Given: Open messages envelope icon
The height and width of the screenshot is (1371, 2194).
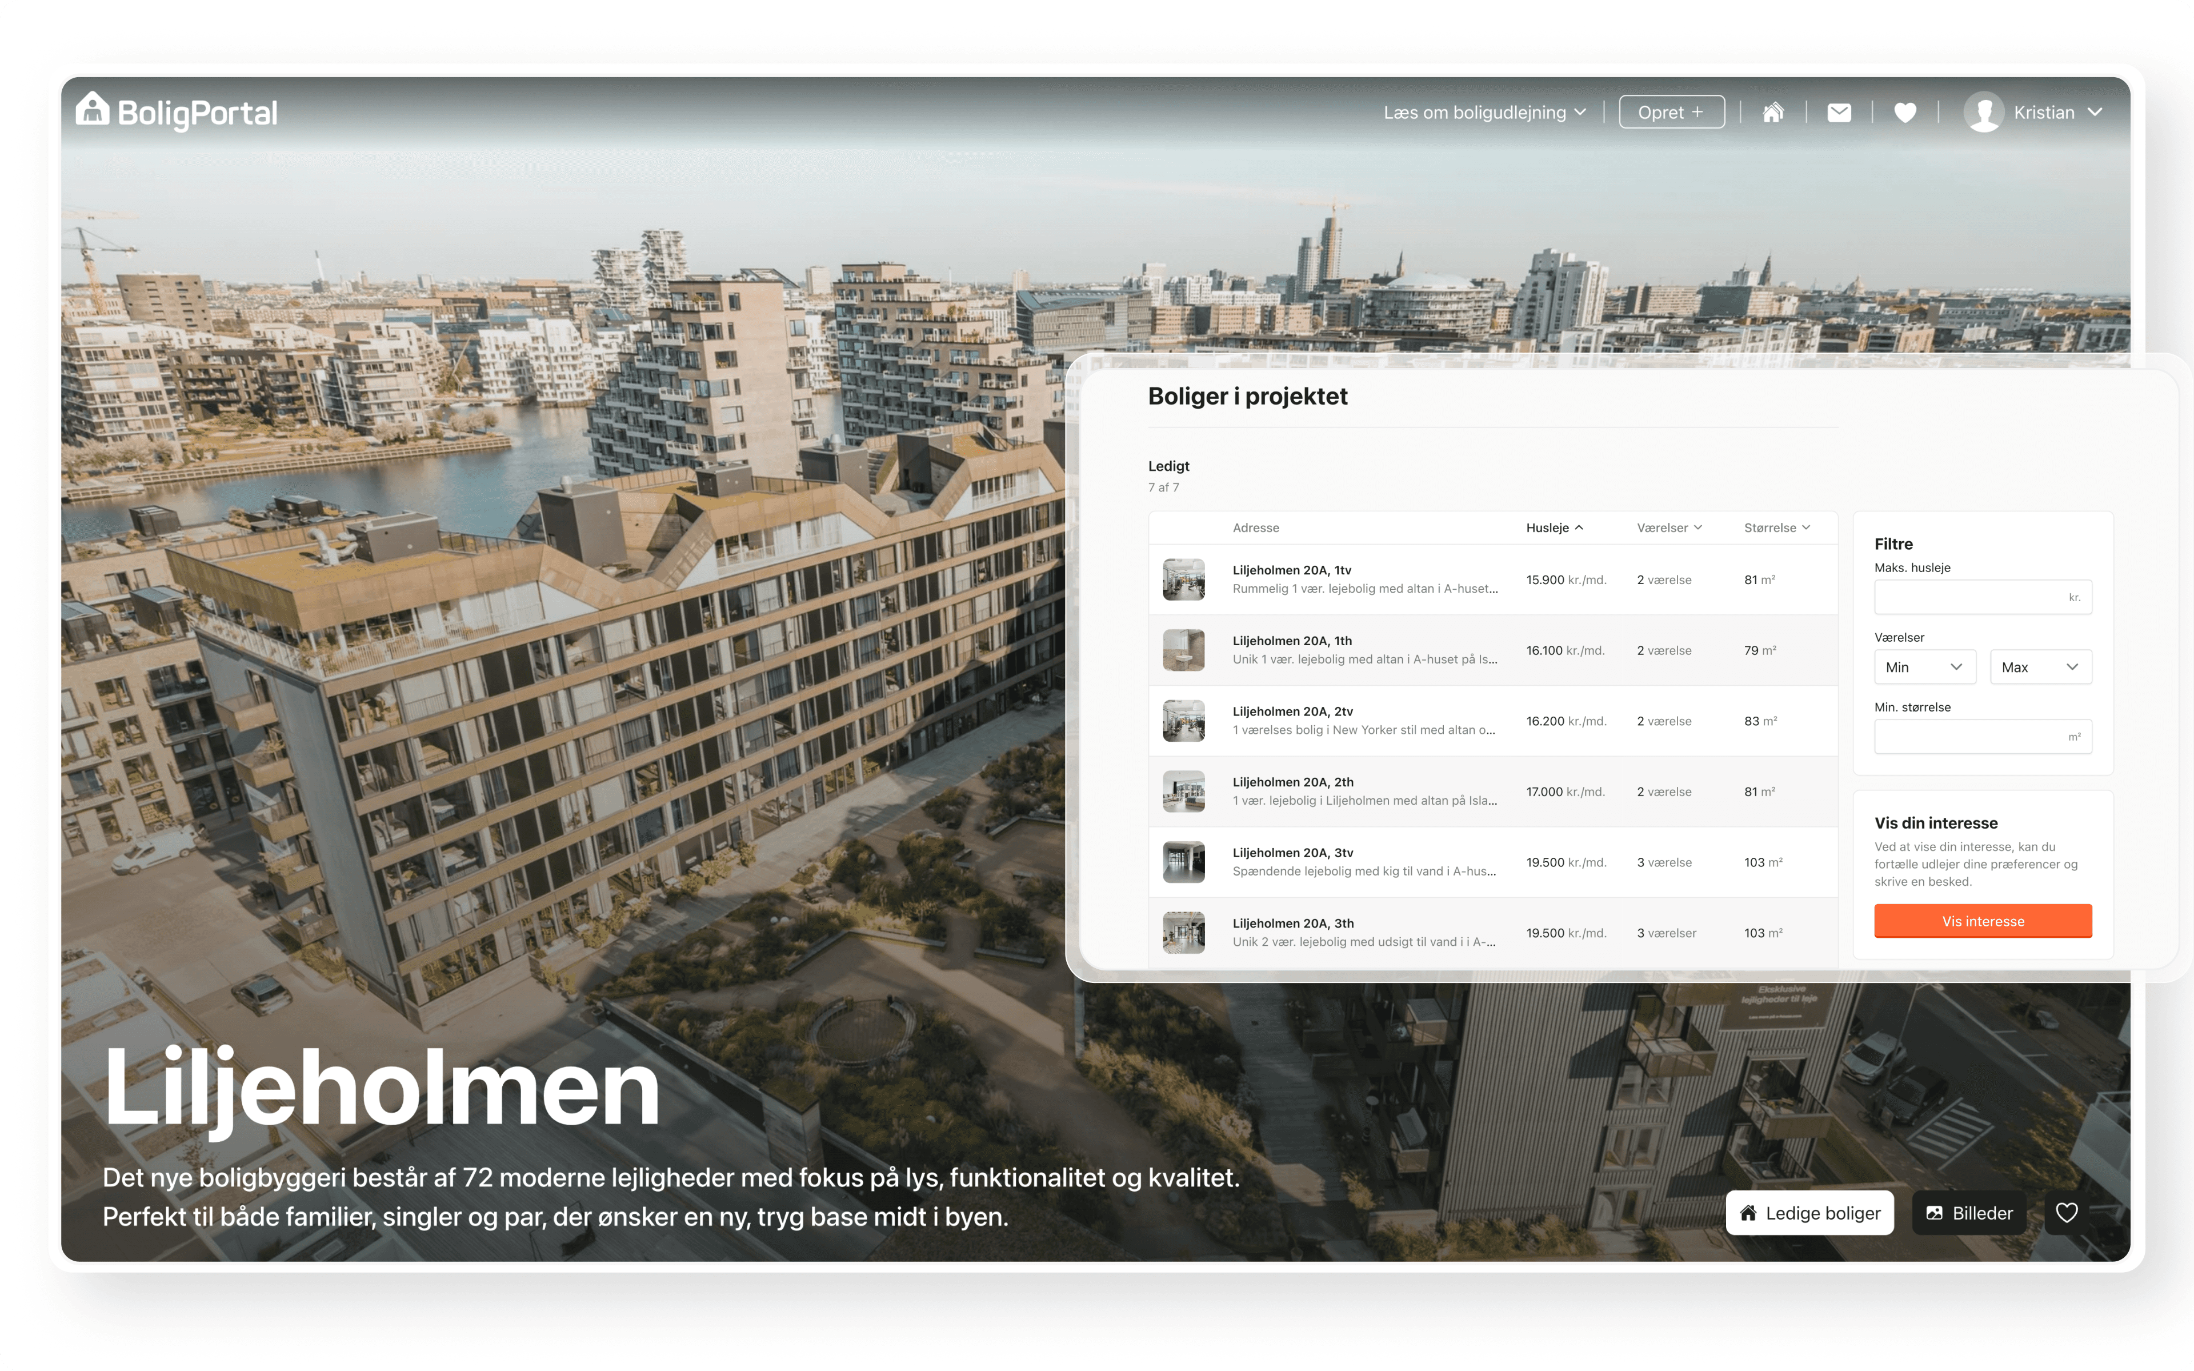Looking at the screenshot, I should tap(1839, 113).
